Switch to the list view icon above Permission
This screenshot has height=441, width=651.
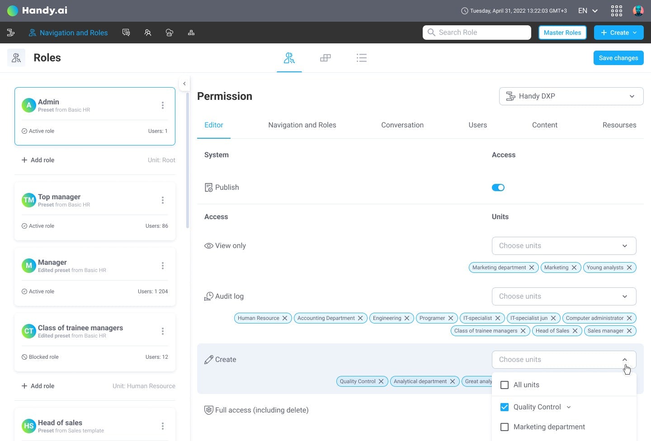(362, 58)
